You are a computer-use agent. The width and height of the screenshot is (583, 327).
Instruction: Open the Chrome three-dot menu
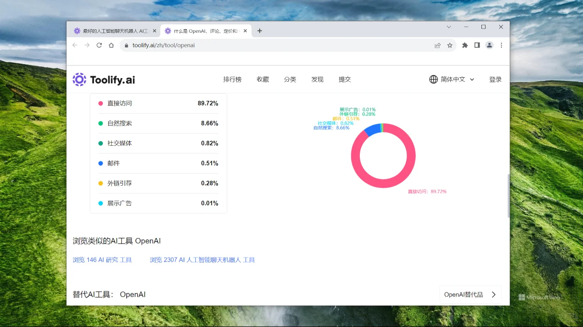[x=501, y=45]
